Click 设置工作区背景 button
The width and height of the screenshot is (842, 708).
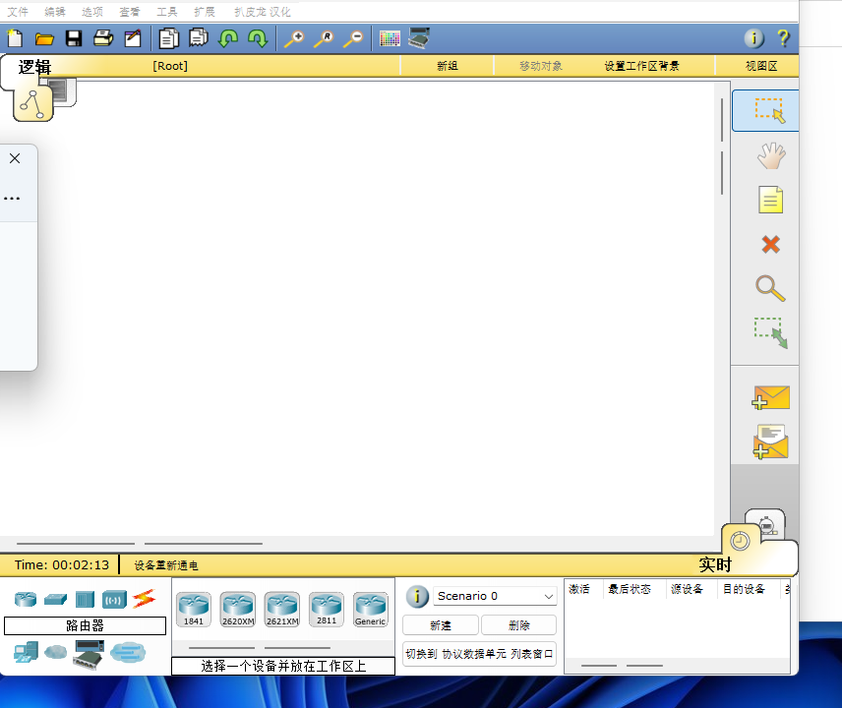click(641, 66)
